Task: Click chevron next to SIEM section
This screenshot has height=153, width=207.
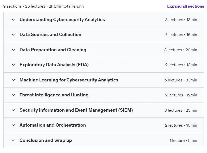Action: 13,110
